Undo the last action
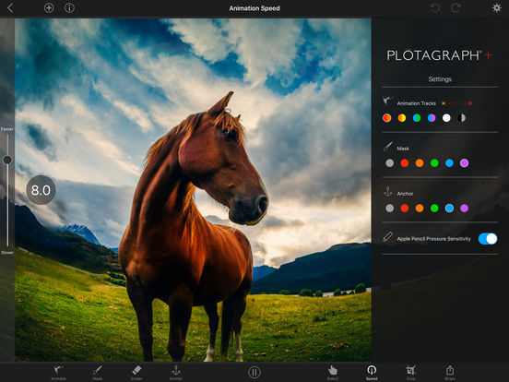 [x=435, y=8]
